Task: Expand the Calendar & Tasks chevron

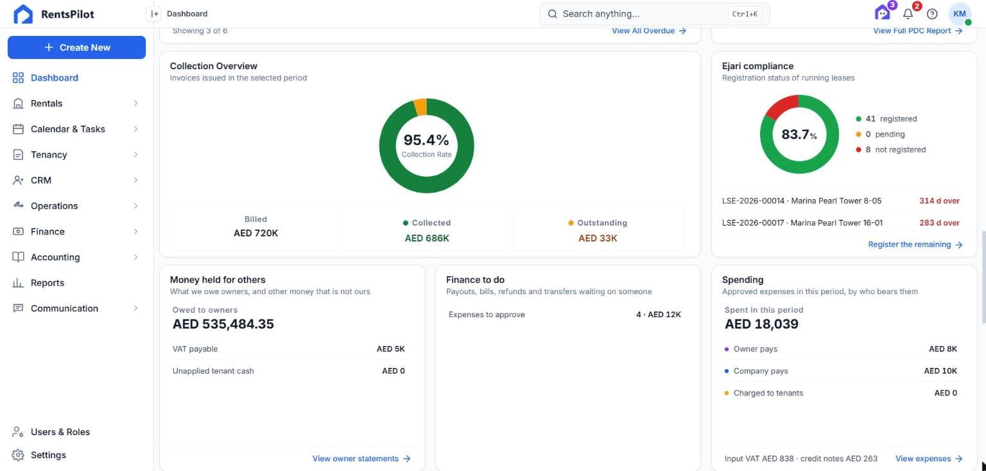Action: point(135,129)
